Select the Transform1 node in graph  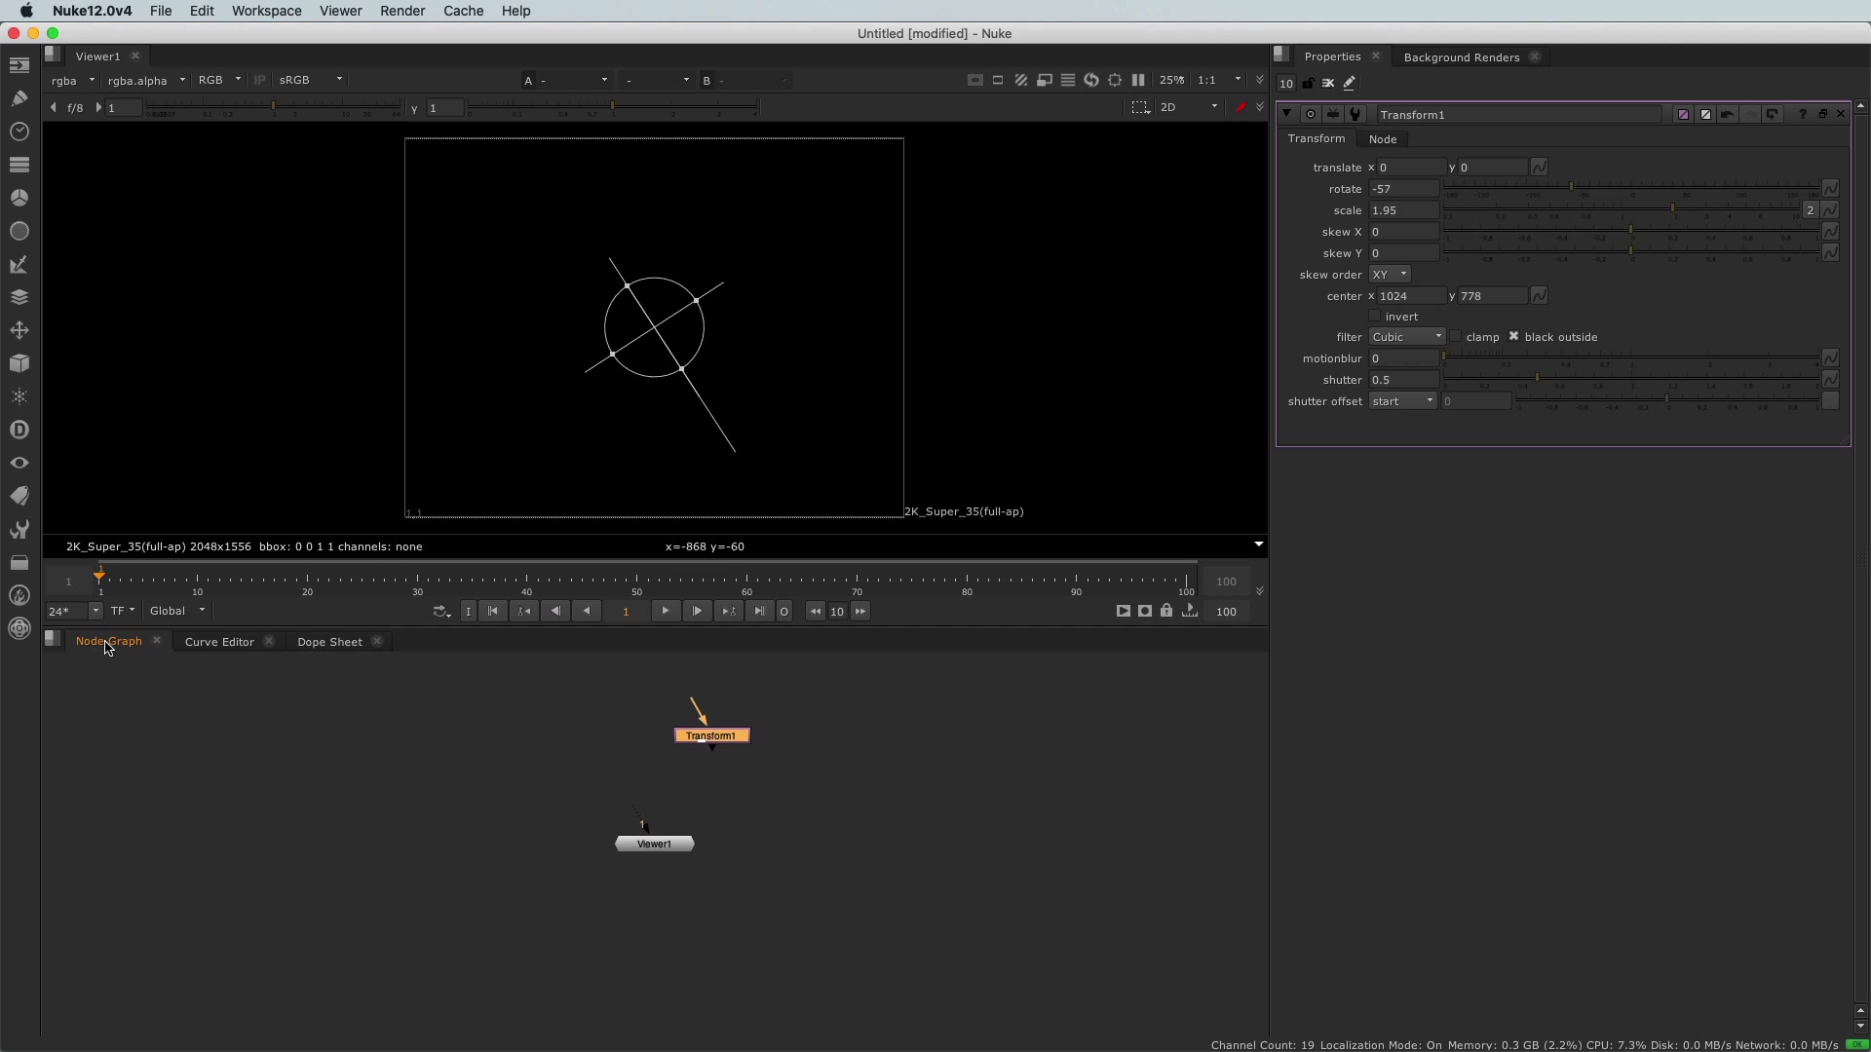tap(712, 736)
